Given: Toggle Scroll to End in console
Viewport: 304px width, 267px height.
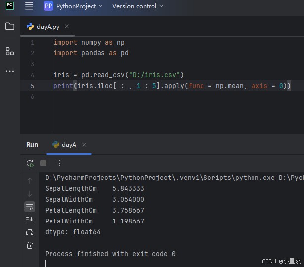Looking at the screenshot, I should click(x=30, y=220).
